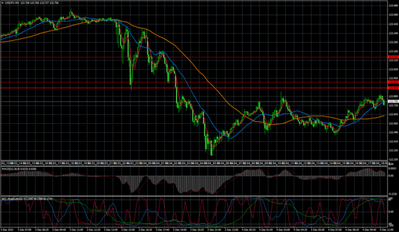Click the small triangle icon before USDJPY,M5
The height and width of the screenshot is (232, 399).
(x=3, y=3)
